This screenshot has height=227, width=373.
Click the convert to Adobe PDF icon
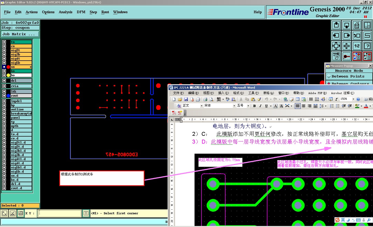pyautogui.click(x=174, y=113)
